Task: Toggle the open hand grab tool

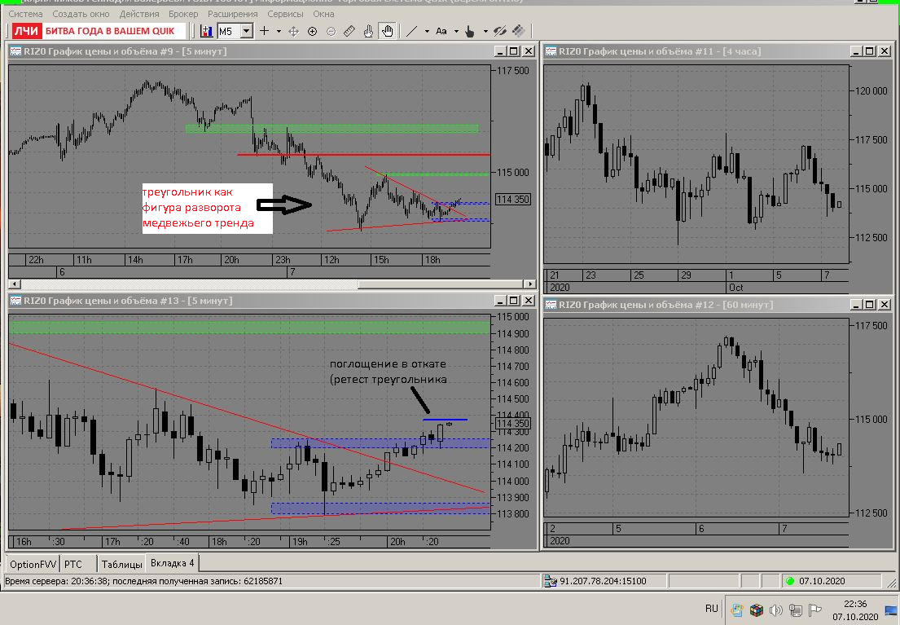Action: coord(388,31)
